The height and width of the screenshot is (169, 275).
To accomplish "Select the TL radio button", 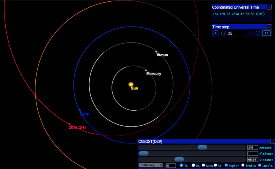I will [x=181, y=165].
